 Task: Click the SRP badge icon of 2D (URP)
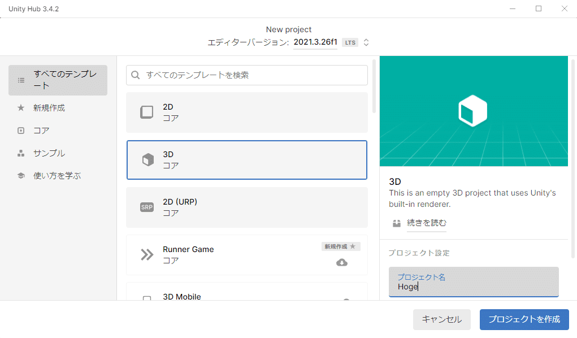click(147, 207)
